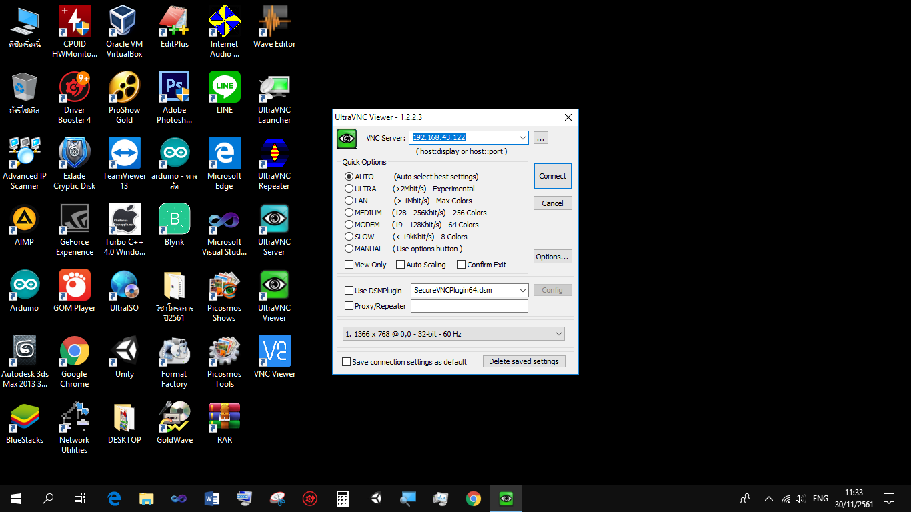Click the ENG language indicator in the tray
The height and width of the screenshot is (512, 911).
point(820,498)
